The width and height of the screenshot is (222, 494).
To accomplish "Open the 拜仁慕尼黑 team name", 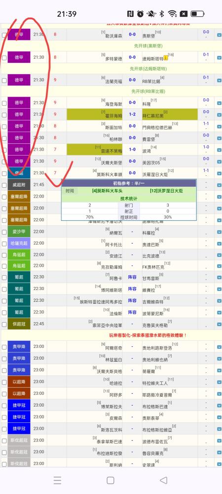I will (x=153, y=116).
